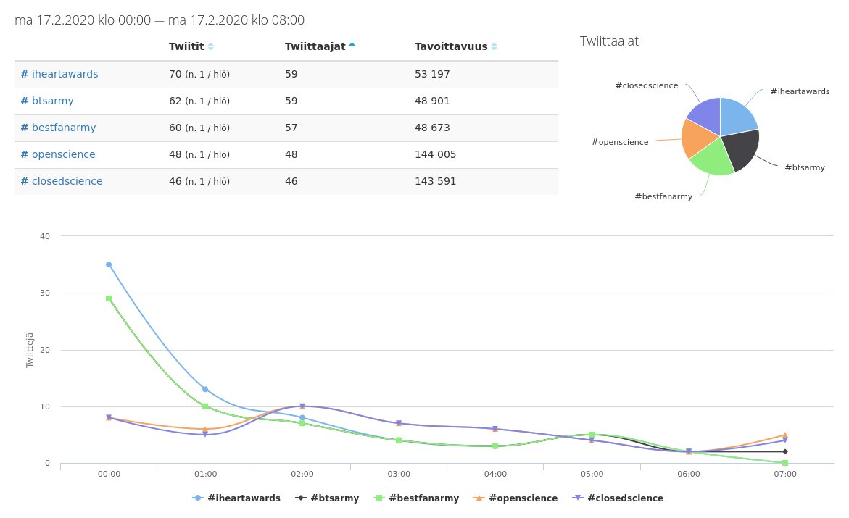Screen dimensions: 849x518
Task: Click #btsarmy diamond point at 07:00
Action: [x=785, y=451]
